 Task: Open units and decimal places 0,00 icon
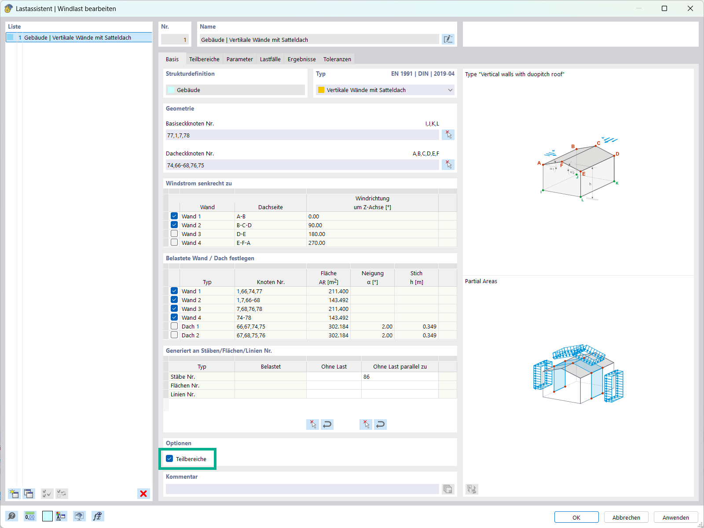pos(30,516)
